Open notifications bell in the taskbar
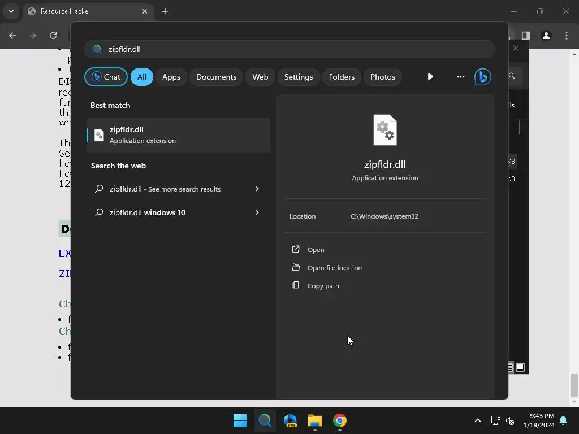 564,420
